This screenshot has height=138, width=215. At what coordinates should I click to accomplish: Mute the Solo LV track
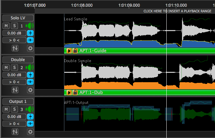click(6, 26)
